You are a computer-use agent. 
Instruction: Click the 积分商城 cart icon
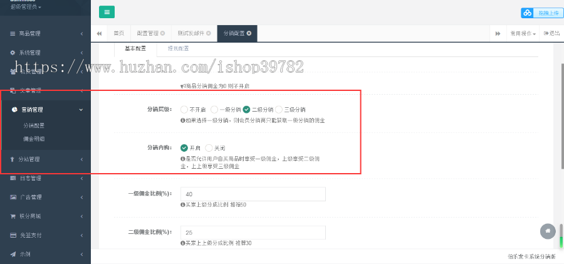tap(13, 216)
